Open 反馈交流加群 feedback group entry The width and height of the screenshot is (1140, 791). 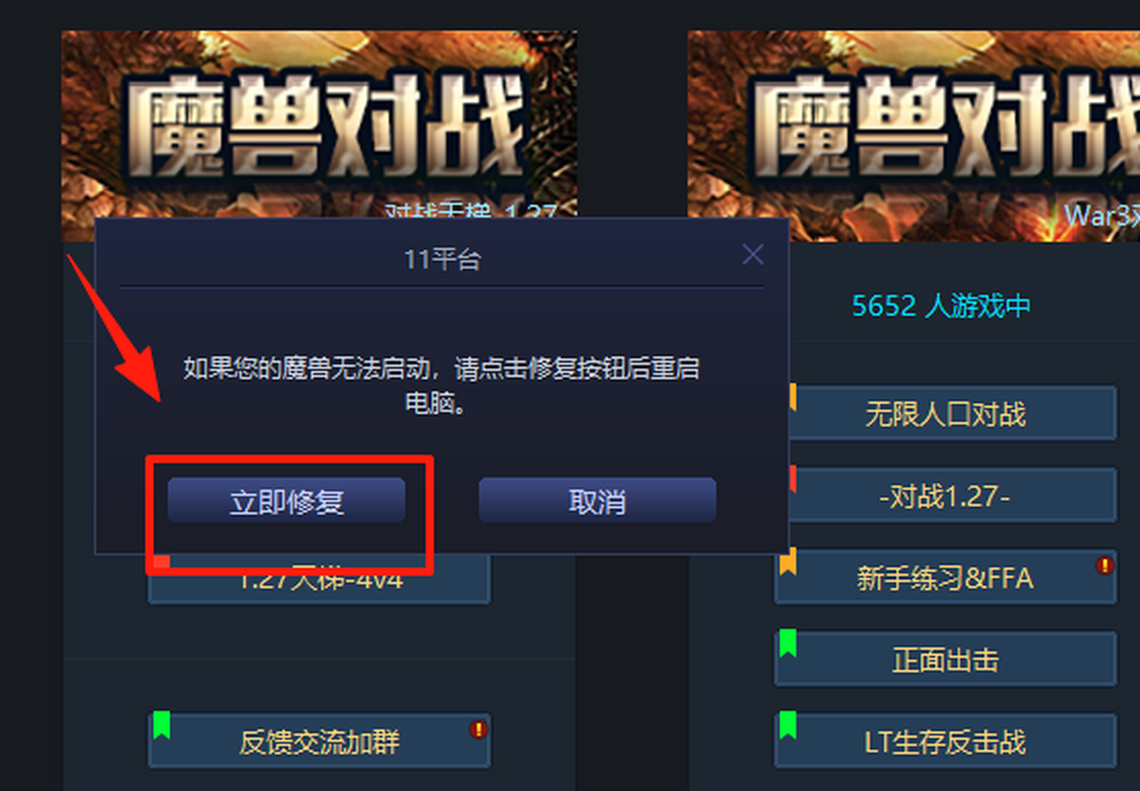pos(319,741)
